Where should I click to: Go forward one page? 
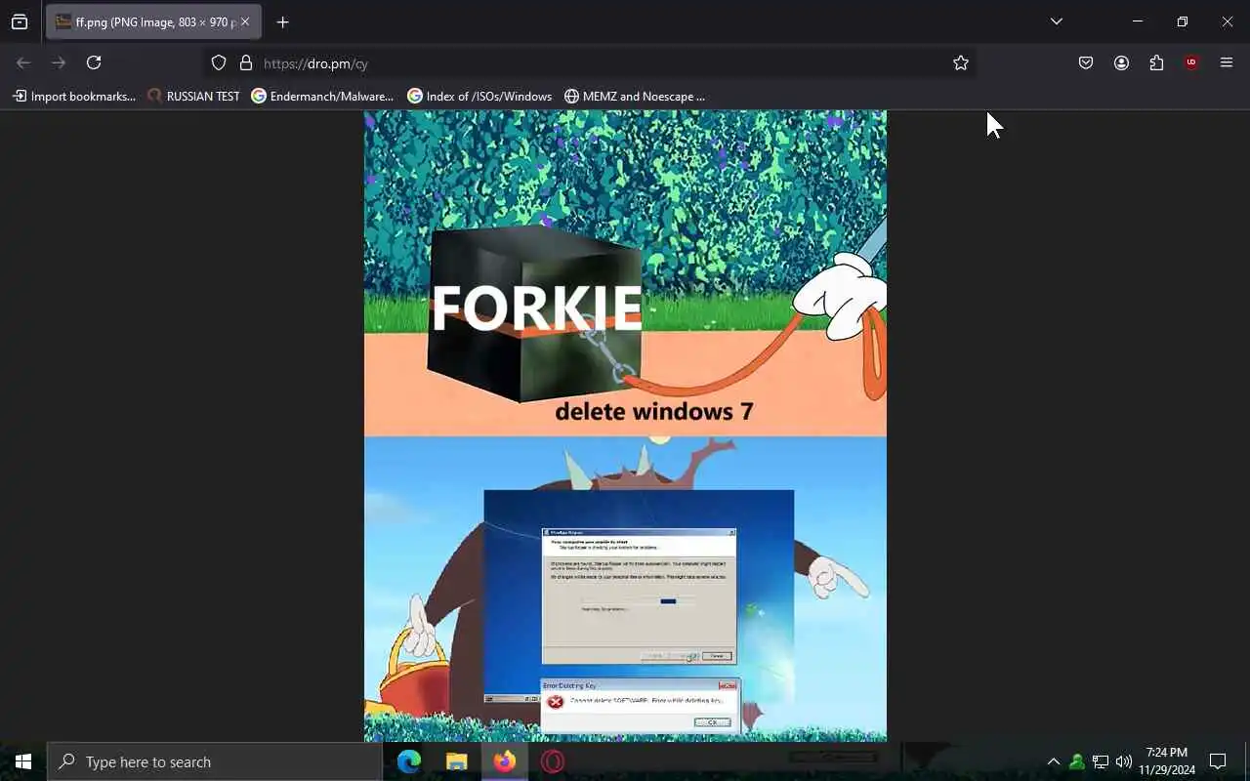pyautogui.click(x=59, y=62)
